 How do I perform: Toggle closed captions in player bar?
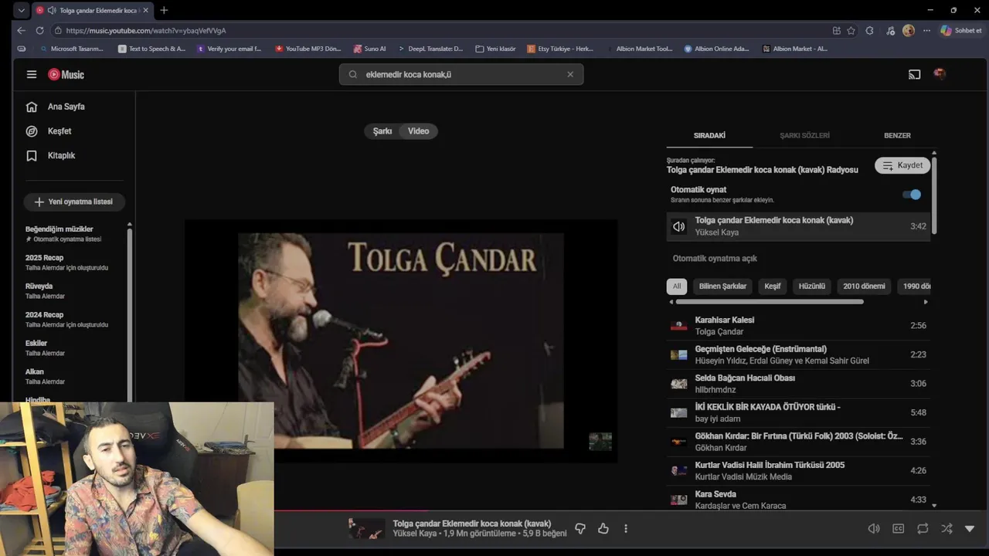pos(899,529)
